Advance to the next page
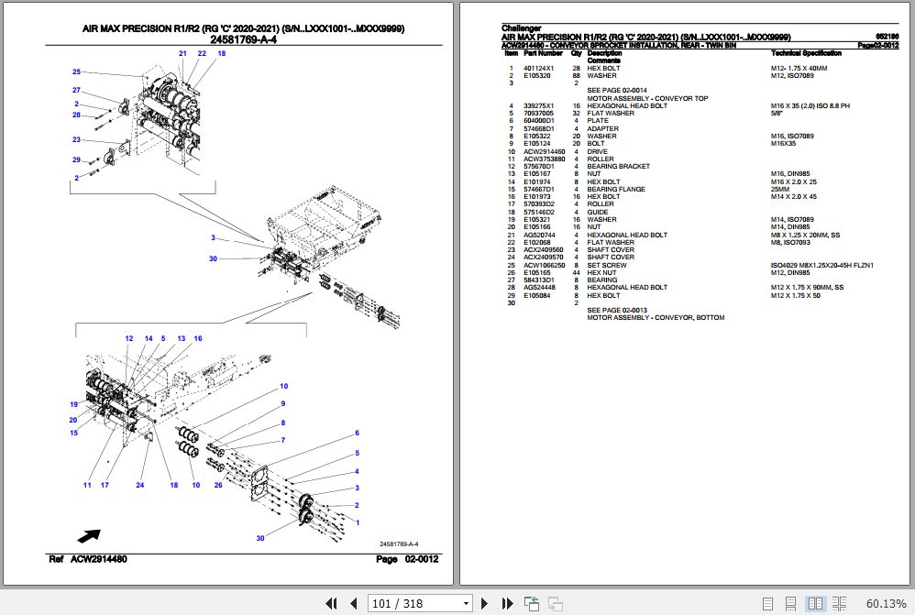Viewport: 915px width, 615px height. [484, 603]
